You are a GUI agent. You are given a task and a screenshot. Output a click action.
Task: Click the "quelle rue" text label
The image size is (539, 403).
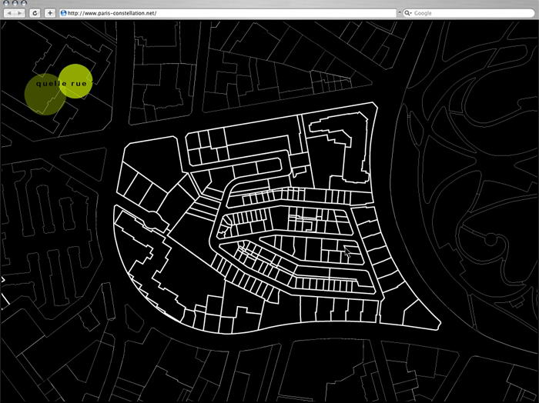(62, 83)
